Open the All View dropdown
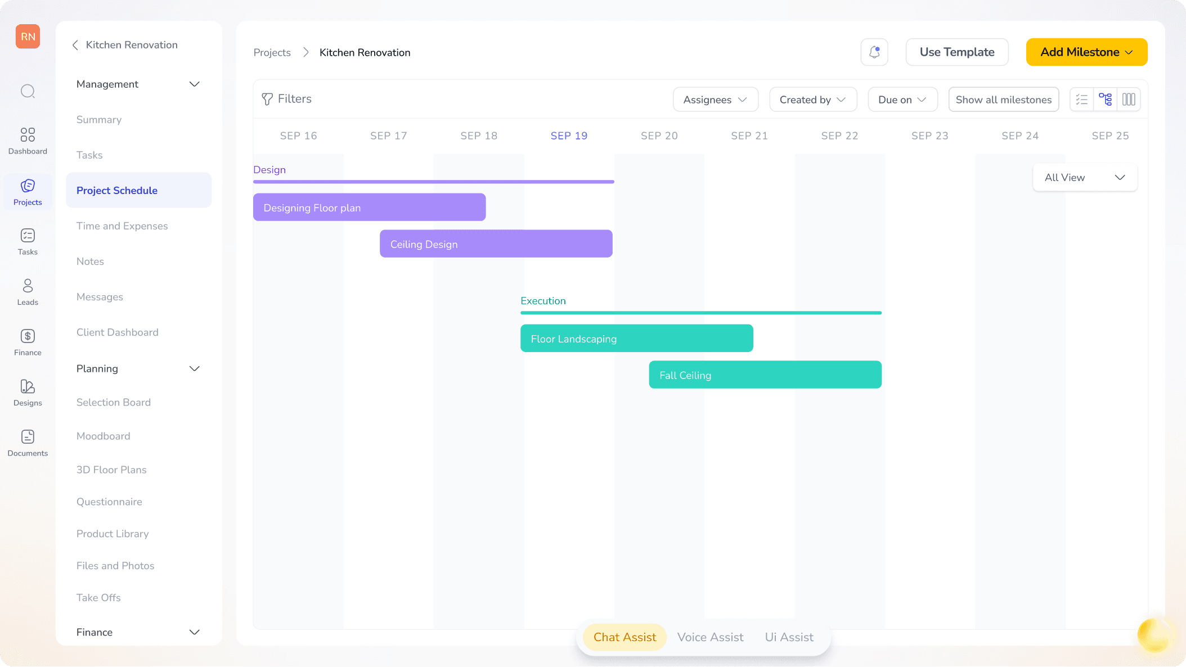Viewport: 1186px width, 667px height. click(x=1085, y=178)
